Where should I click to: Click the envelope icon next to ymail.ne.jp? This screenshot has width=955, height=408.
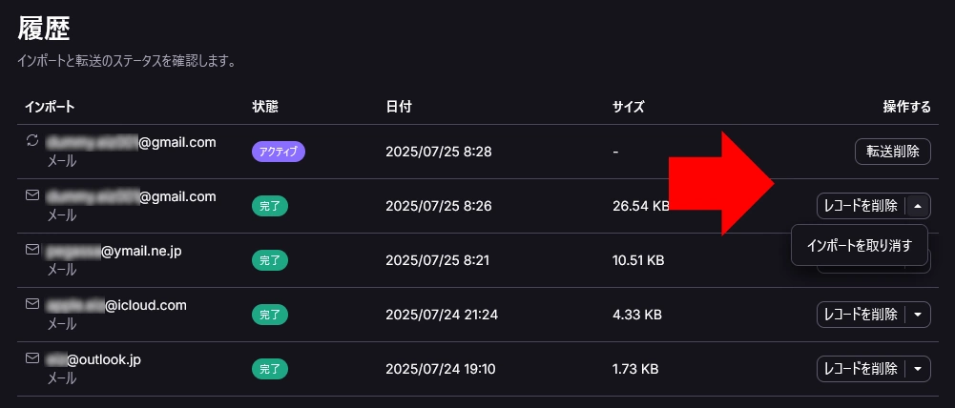(32, 250)
